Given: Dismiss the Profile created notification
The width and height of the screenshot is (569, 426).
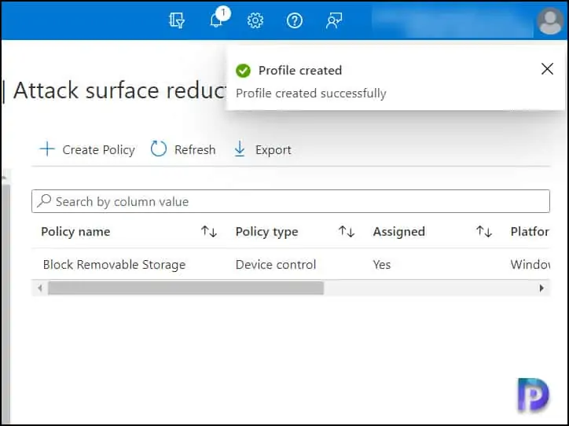Looking at the screenshot, I should 547,68.
